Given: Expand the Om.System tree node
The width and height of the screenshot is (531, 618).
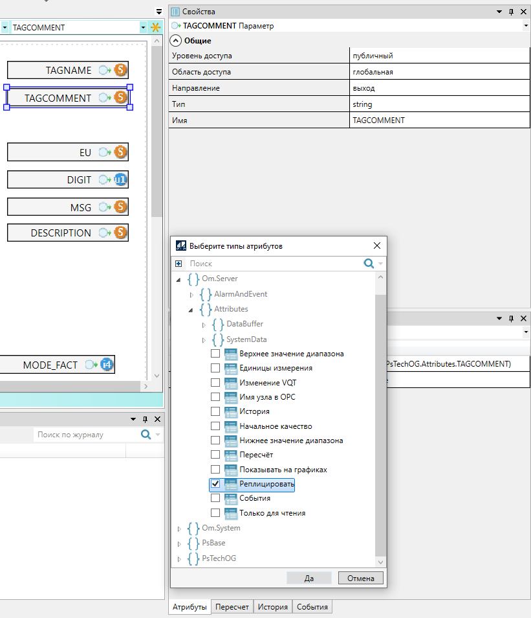Looking at the screenshot, I should pos(179,529).
